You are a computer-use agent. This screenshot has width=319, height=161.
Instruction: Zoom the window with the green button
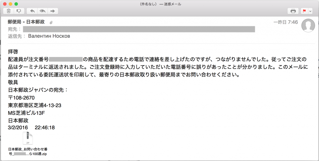point(16,4)
